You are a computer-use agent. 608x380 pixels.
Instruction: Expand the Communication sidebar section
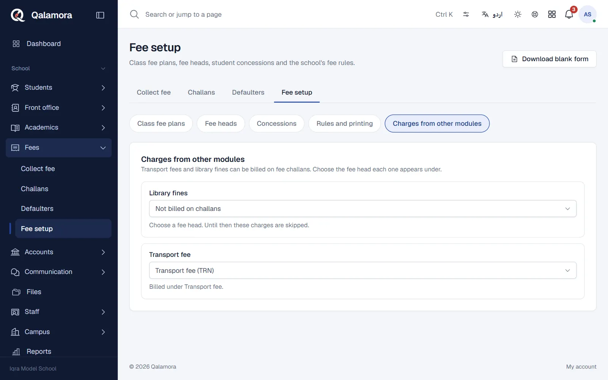click(59, 272)
